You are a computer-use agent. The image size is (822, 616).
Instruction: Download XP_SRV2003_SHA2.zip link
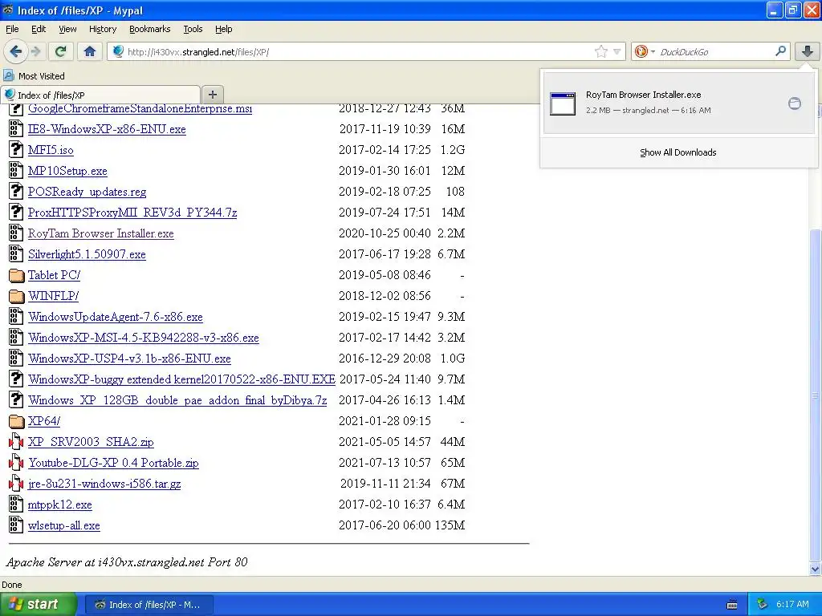pyautogui.click(x=91, y=442)
